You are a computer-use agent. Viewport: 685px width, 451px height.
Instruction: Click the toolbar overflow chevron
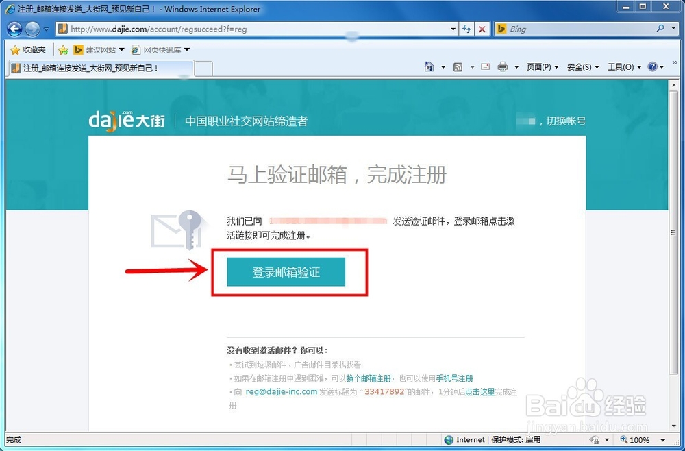click(675, 62)
